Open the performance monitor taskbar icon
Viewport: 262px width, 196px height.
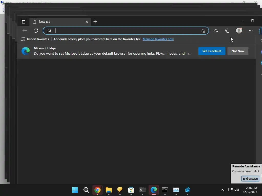[x=176, y=190]
